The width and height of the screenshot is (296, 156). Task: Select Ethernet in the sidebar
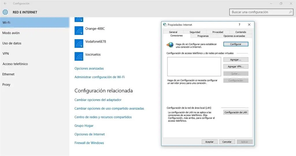point(35,74)
